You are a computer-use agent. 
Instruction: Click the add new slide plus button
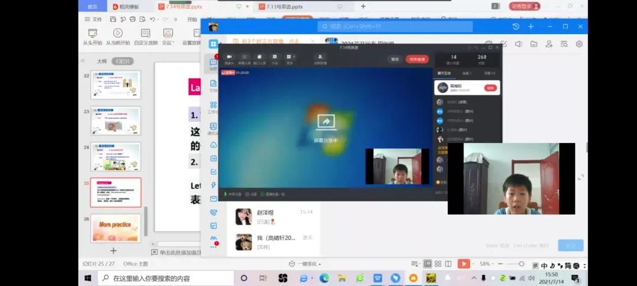[114, 251]
